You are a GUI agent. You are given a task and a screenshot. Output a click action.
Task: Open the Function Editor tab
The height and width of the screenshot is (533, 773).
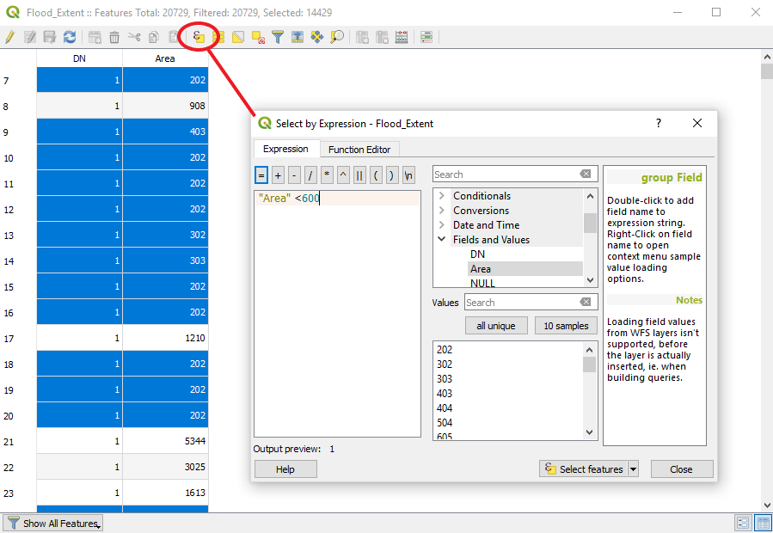click(x=359, y=150)
